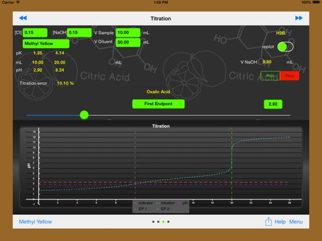322x241 pixels.
Task: Tap the H2B acid type label
Action: point(280,33)
